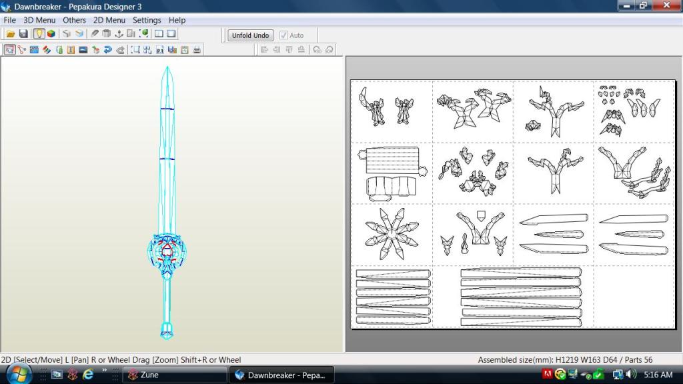The width and height of the screenshot is (683, 384).
Task: Click the Align Top icon
Action: pyautogui.click(x=289, y=50)
